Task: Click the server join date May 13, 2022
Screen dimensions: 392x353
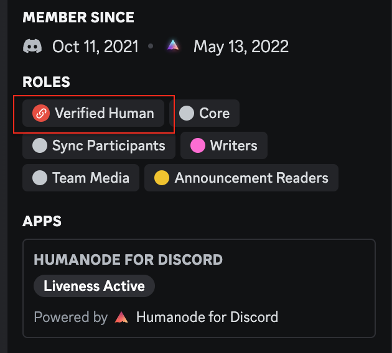Action: point(241,47)
